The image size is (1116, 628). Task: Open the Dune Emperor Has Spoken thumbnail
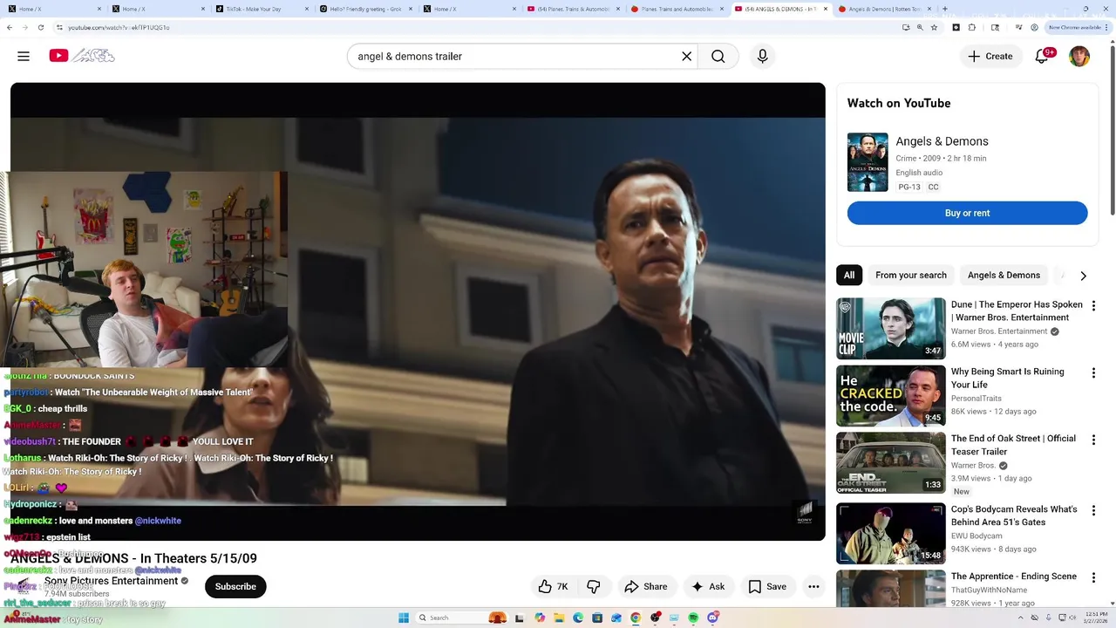[x=891, y=328]
